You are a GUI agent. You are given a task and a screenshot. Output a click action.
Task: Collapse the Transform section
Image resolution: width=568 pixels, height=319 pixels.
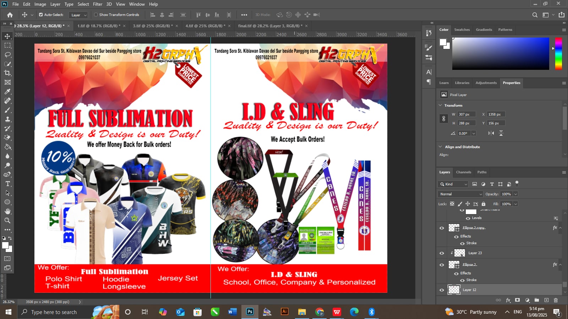[x=440, y=105]
